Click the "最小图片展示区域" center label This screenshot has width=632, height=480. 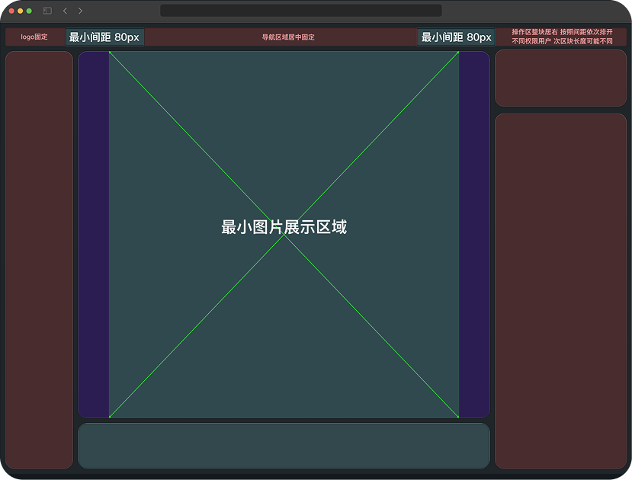pos(284,227)
